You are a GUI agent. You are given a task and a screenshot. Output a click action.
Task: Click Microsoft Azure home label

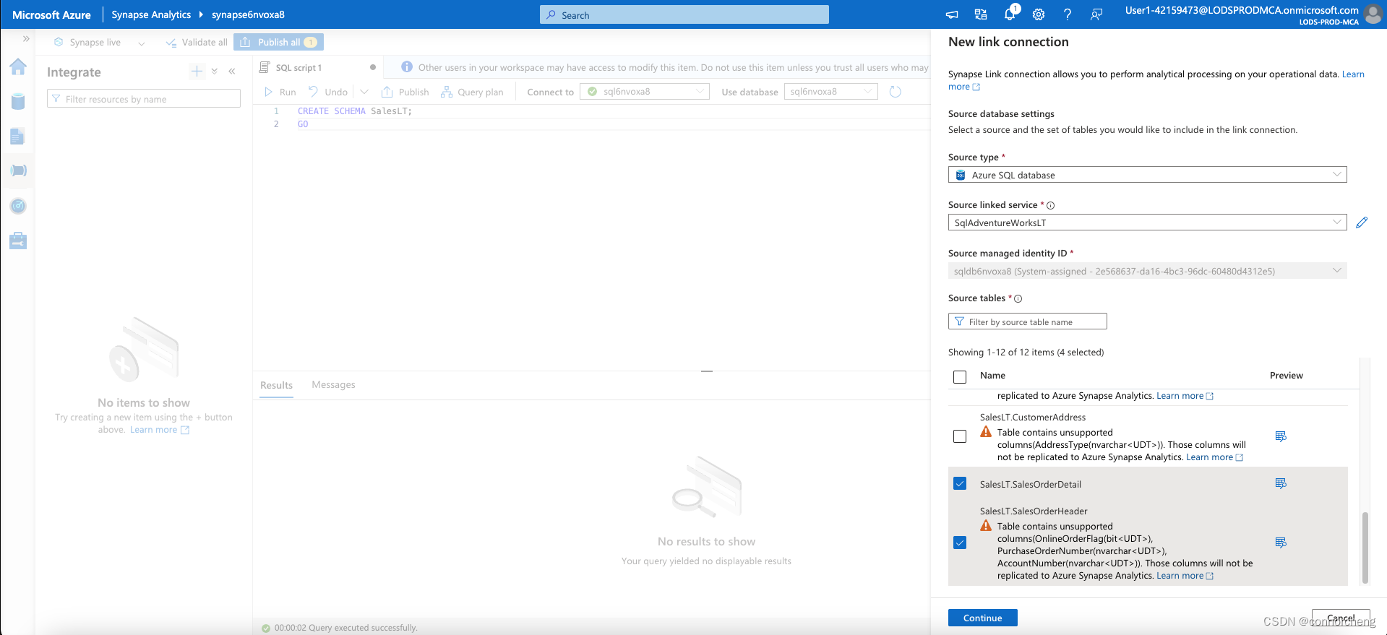pos(51,14)
